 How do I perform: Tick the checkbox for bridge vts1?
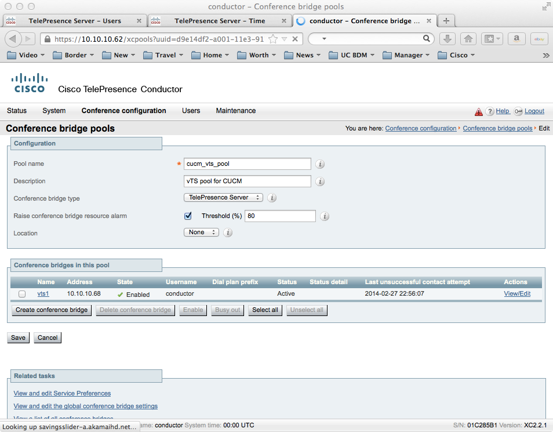pos(22,293)
